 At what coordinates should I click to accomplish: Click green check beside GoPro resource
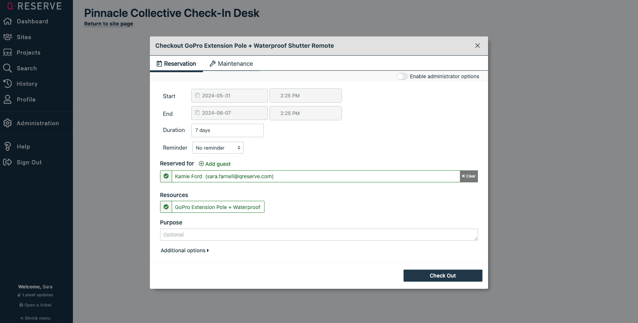tap(166, 207)
